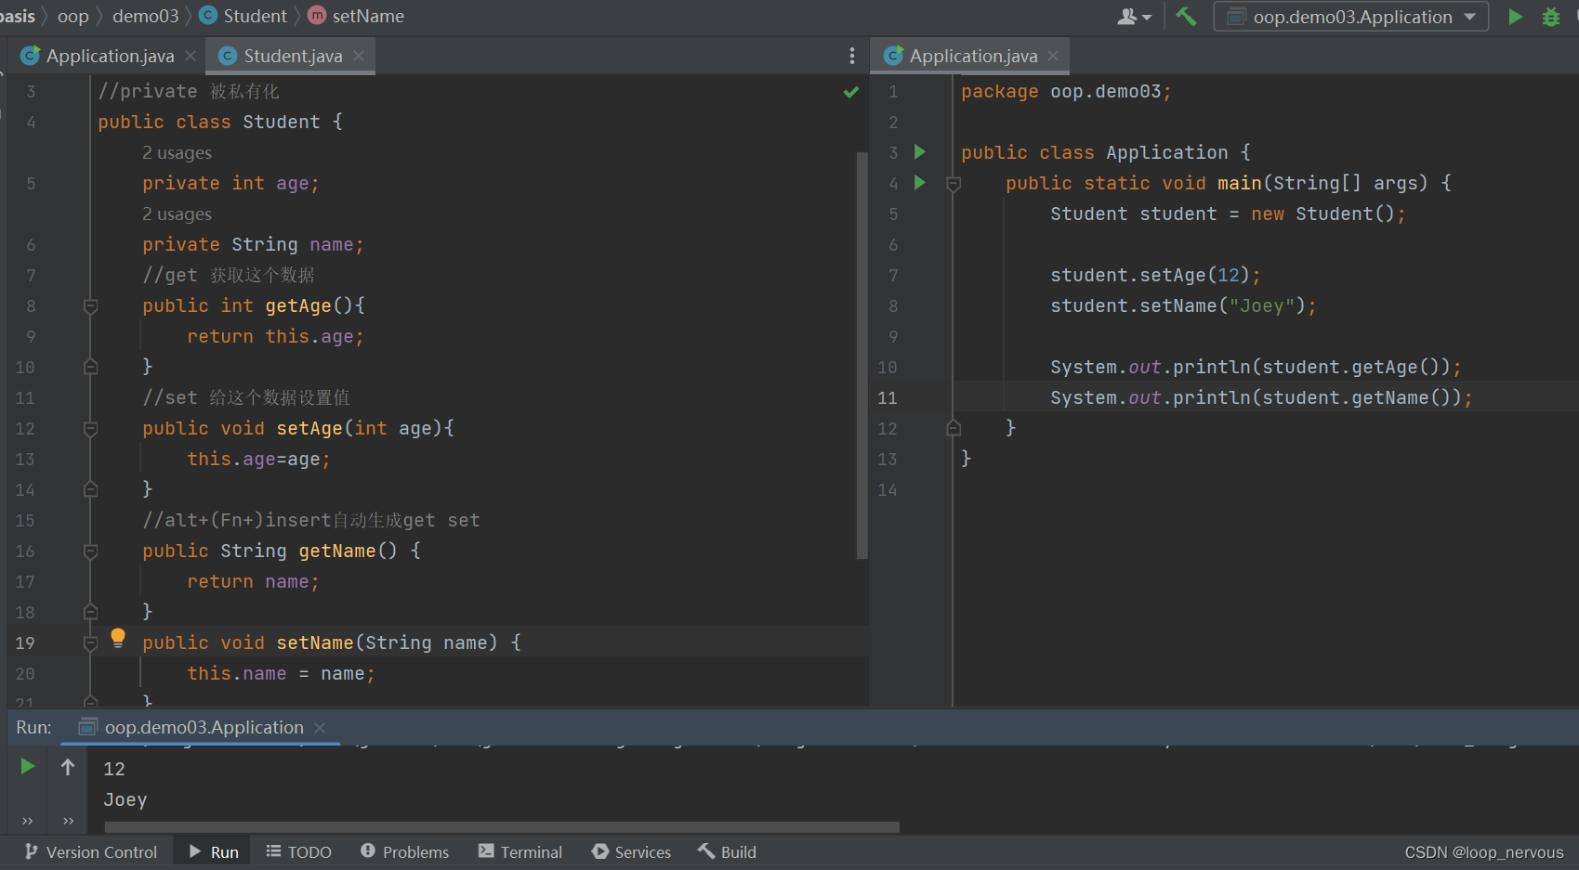
Task: Rerun the application from Run panel
Action: (x=28, y=766)
